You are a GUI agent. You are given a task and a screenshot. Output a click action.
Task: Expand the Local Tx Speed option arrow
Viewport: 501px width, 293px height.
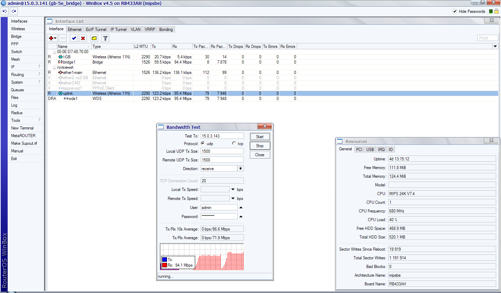233,190
